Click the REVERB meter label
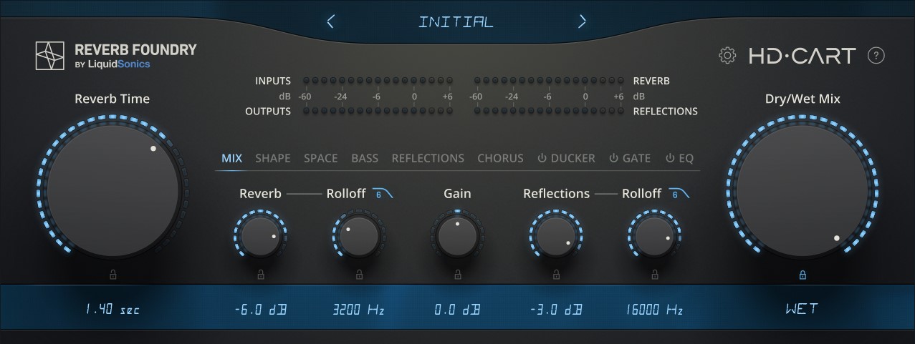The image size is (915, 344). (x=651, y=81)
